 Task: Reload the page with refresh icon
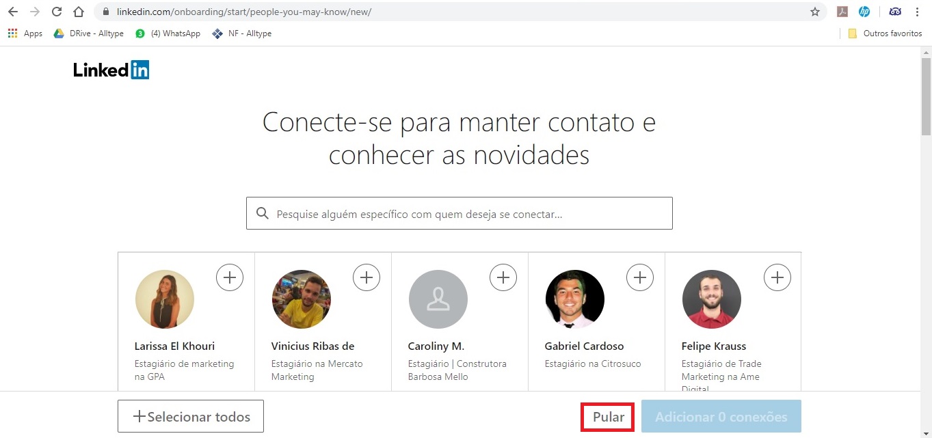[x=57, y=12]
